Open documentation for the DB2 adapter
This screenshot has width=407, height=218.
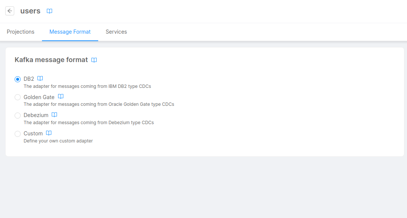(x=40, y=79)
